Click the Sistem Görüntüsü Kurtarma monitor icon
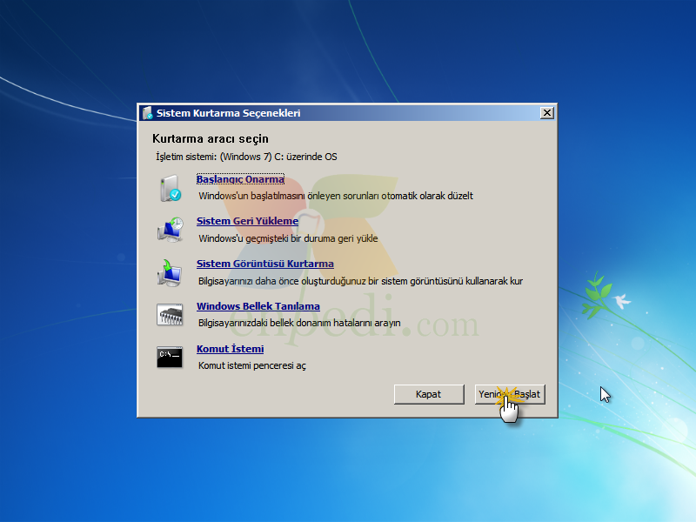696x522 pixels. click(x=170, y=272)
